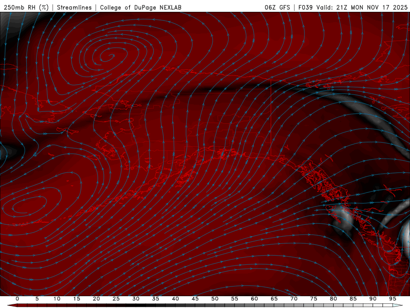This screenshot has width=410, height=308.
Task: Click the '50' value on the colorbar scale
Action: point(215,299)
